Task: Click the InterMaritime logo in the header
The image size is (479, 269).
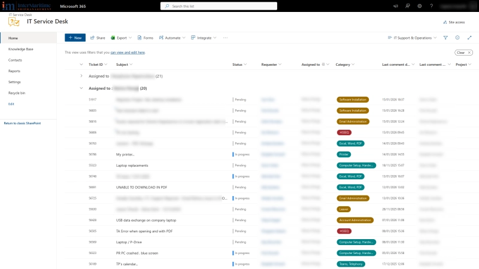Action: [26, 6]
